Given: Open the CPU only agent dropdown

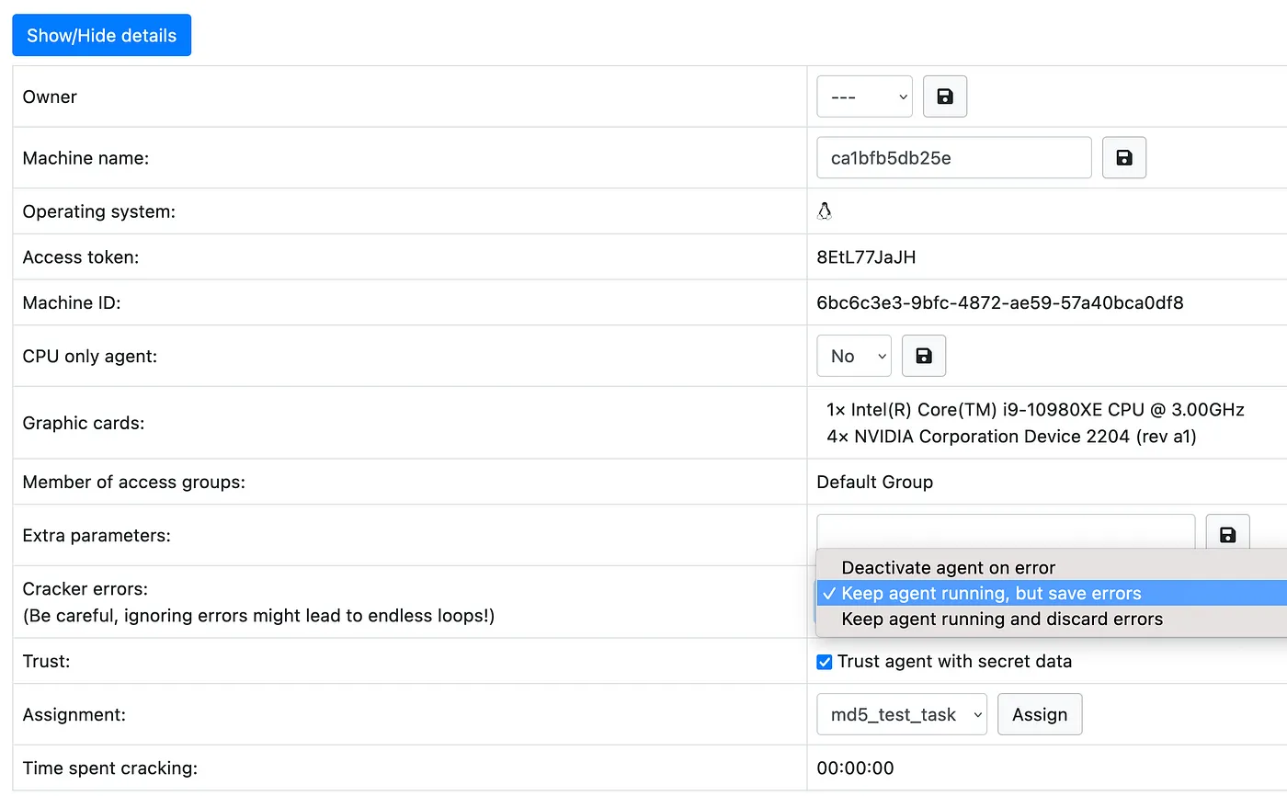Looking at the screenshot, I should (x=854, y=356).
